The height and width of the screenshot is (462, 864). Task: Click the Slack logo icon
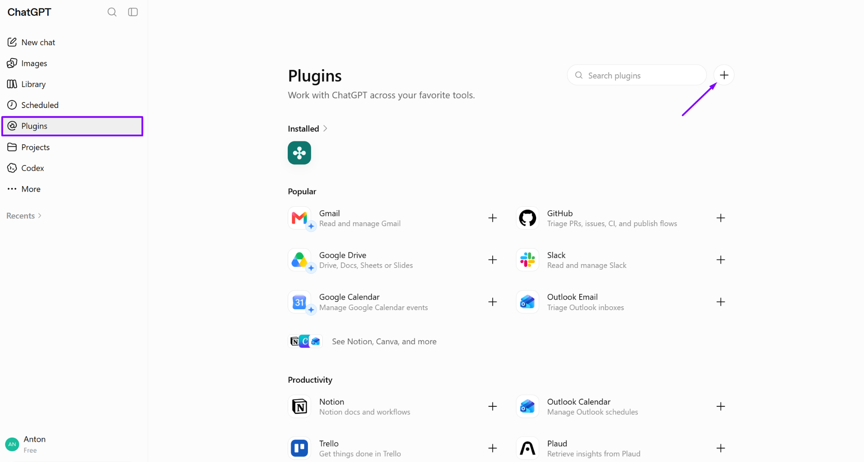pyautogui.click(x=527, y=260)
